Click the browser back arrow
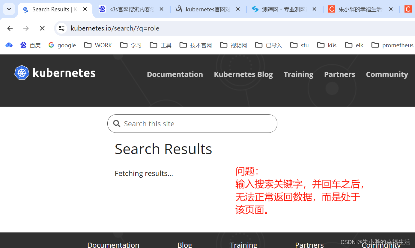415x248 pixels. 10,28
